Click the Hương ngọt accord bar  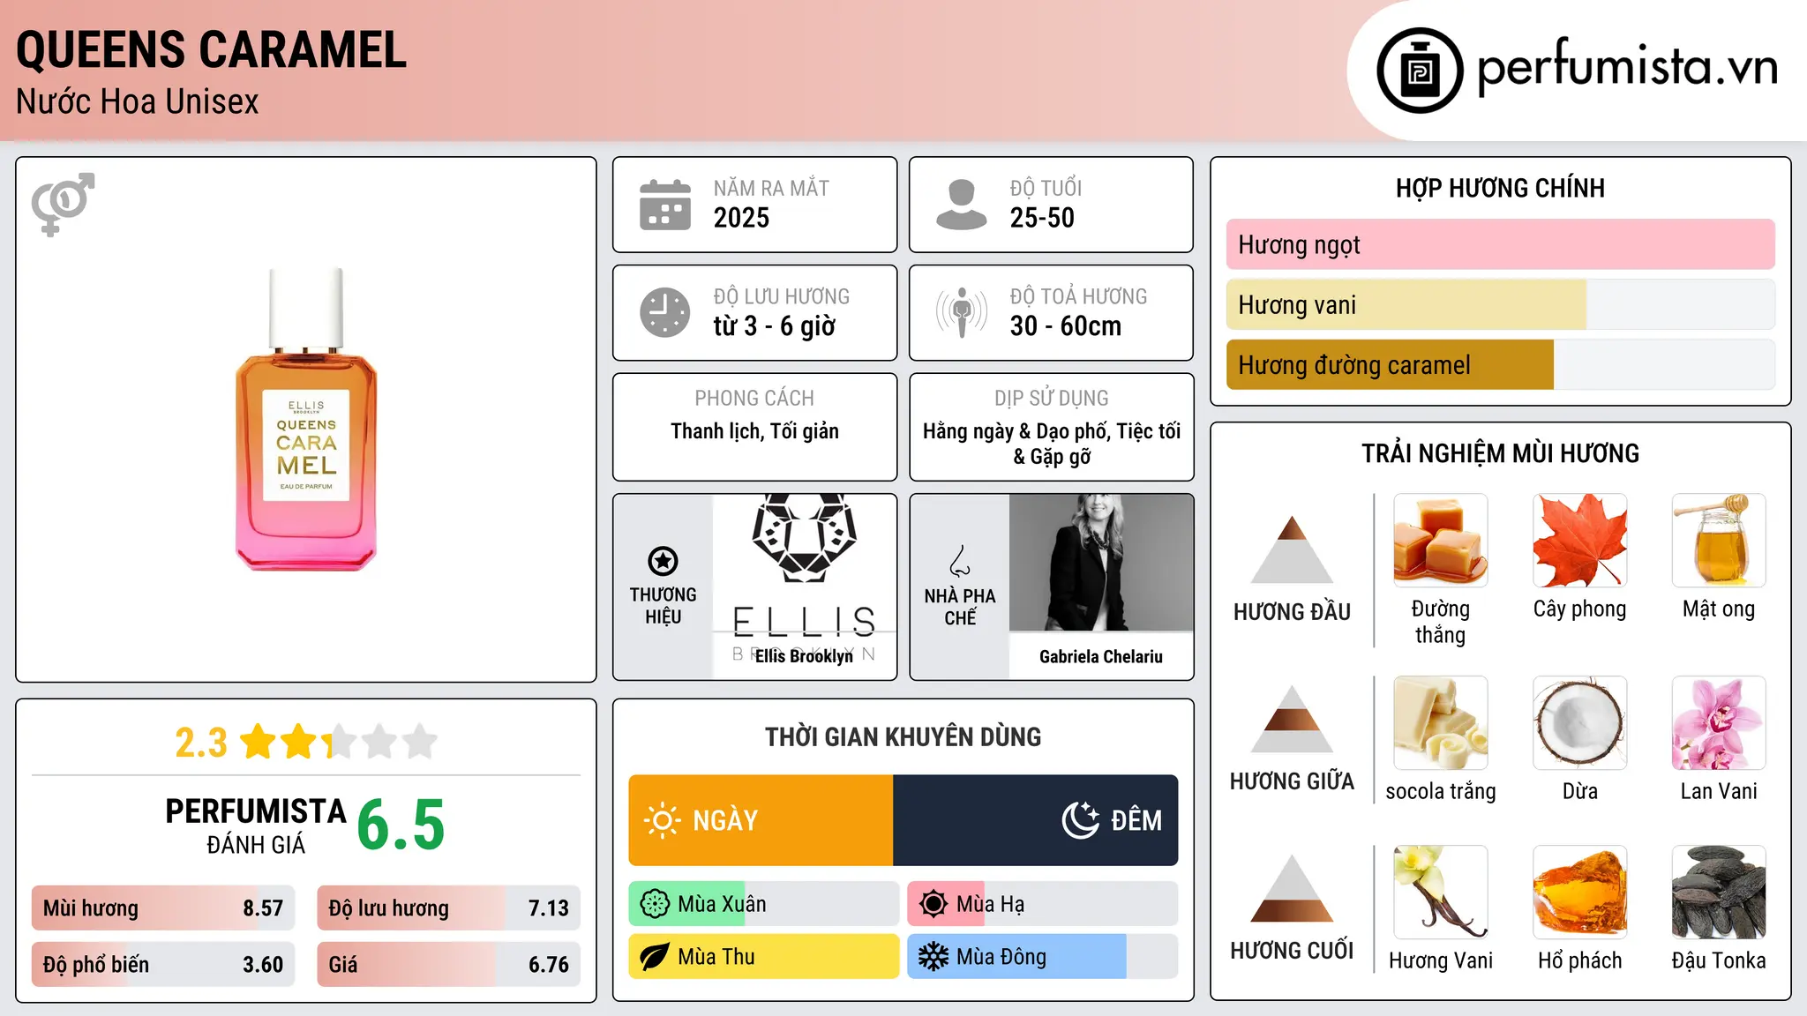coord(1500,244)
